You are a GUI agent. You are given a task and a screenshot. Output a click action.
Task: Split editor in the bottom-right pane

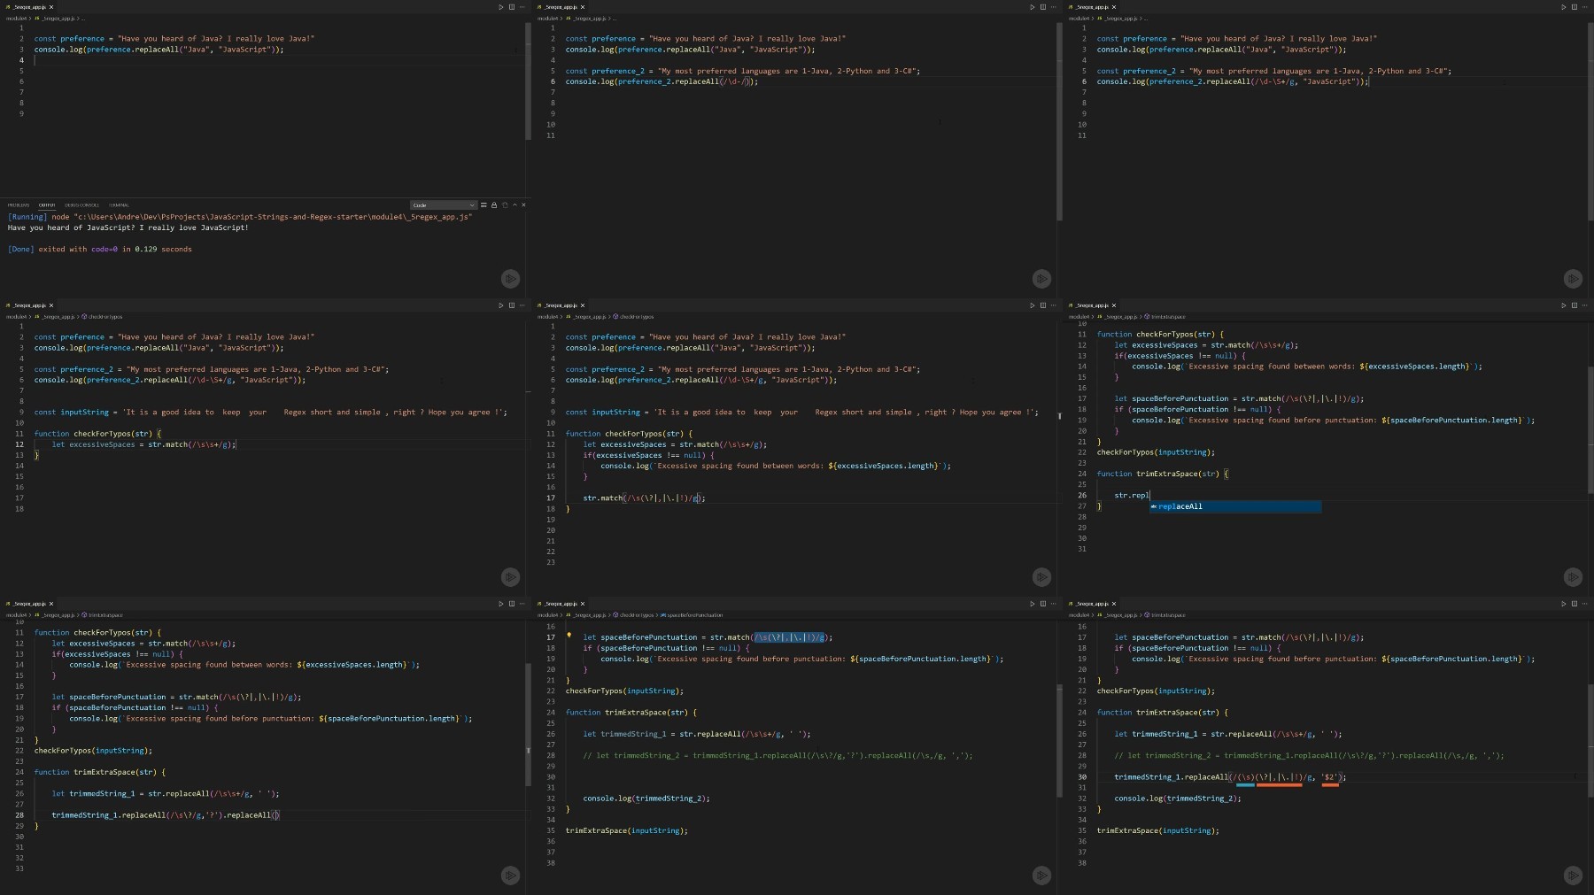pyautogui.click(x=1574, y=604)
